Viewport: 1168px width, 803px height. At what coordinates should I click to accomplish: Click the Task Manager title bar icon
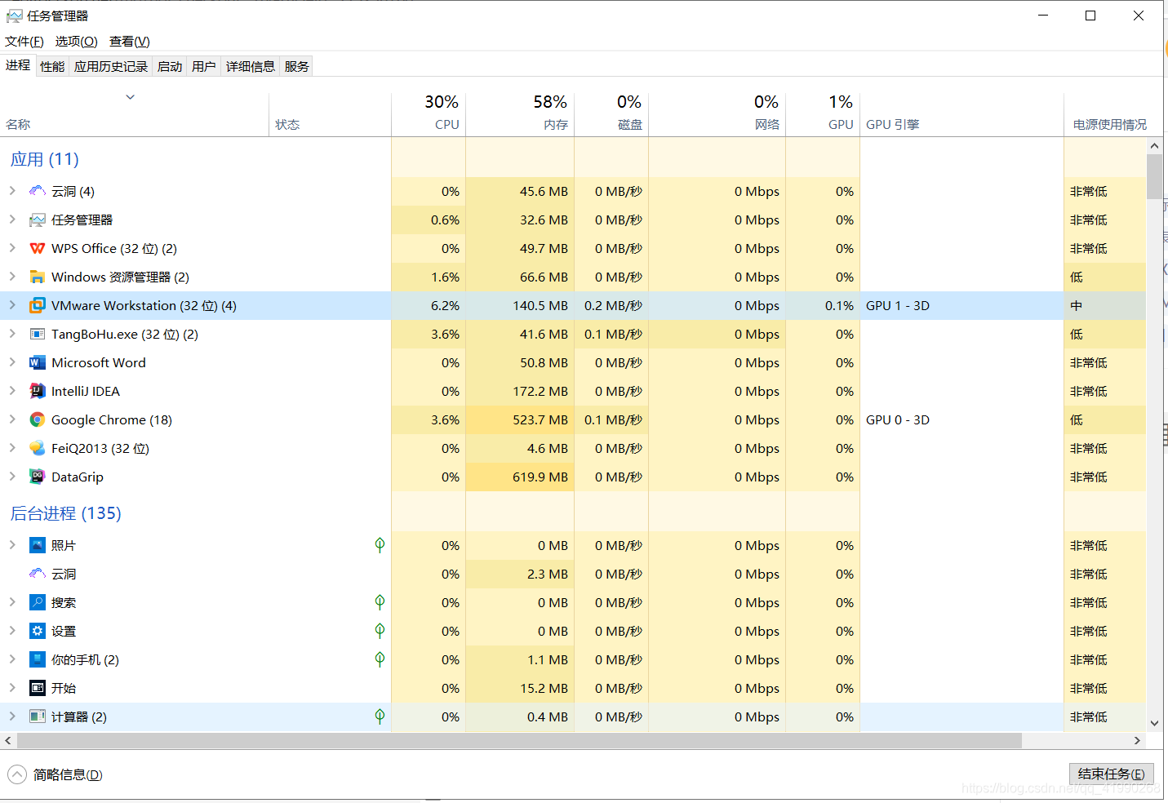[14, 16]
